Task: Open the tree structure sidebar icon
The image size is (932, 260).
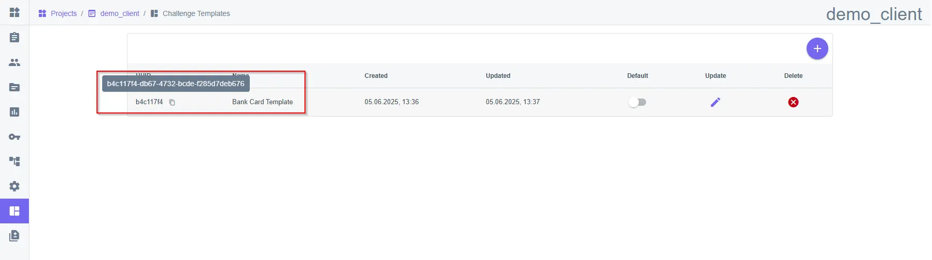Action: tap(14, 161)
